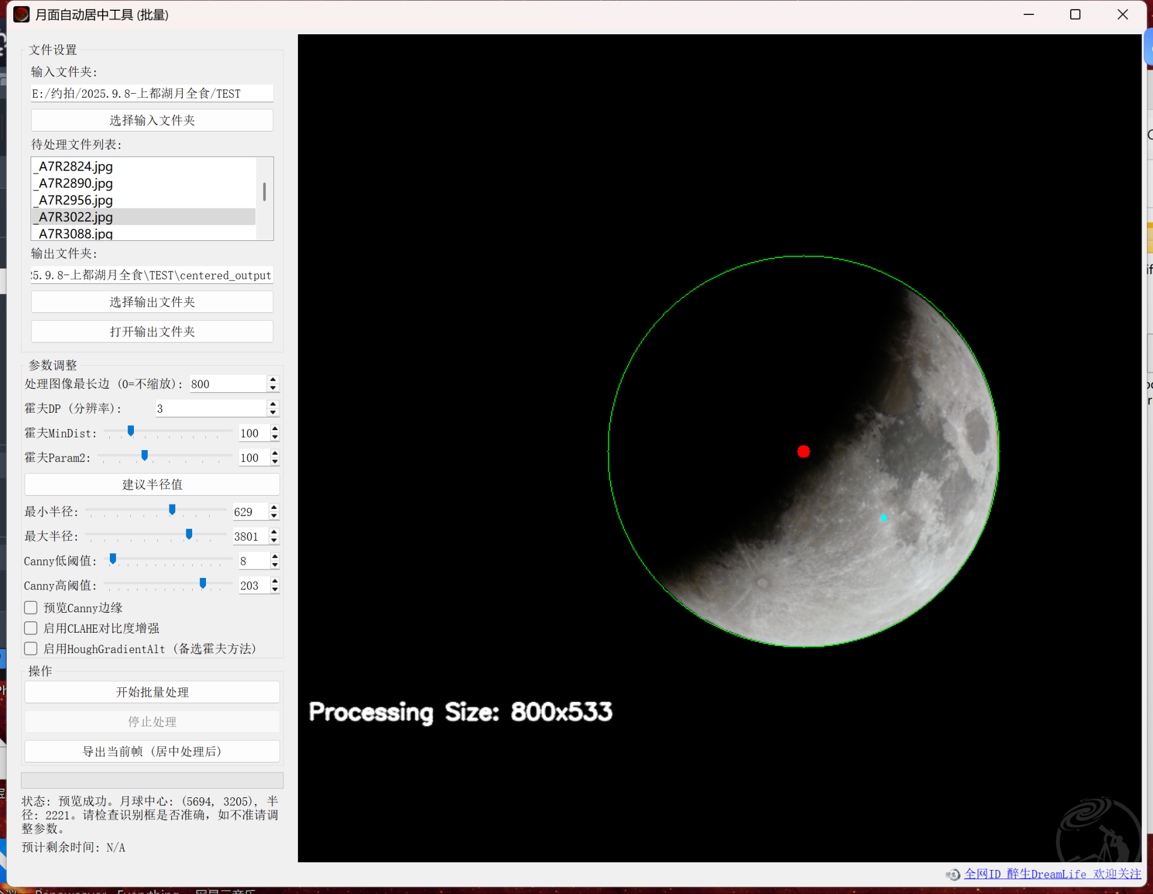Enable 启用CLAHE对比度增强 checkbox
The width and height of the screenshot is (1153, 894).
pos(31,628)
